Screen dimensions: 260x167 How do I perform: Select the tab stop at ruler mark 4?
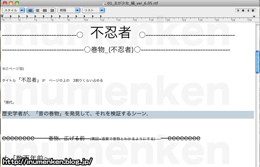(35, 16)
